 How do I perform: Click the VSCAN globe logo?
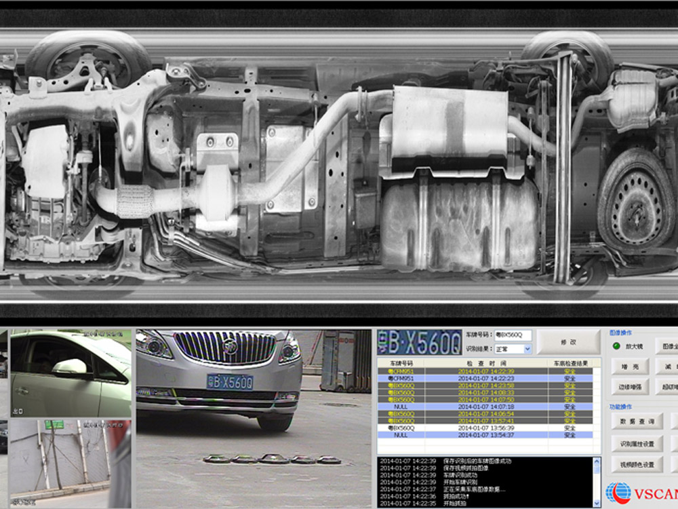click(x=618, y=492)
